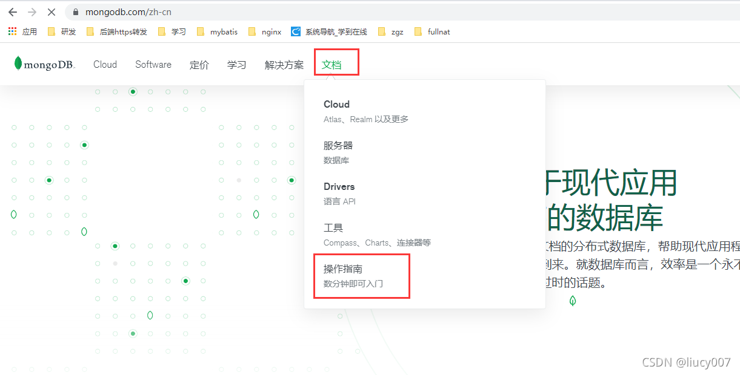Open the 定价 navigation item

[199, 65]
